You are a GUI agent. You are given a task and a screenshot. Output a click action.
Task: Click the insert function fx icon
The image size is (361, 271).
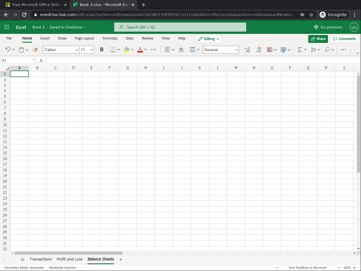click(x=41, y=60)
